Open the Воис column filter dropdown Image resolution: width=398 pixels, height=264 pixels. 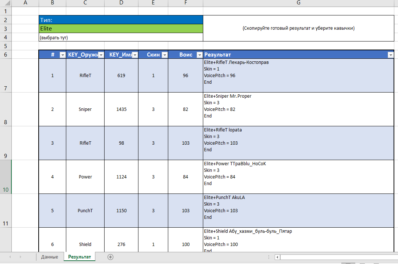click(x=200, y=55)
